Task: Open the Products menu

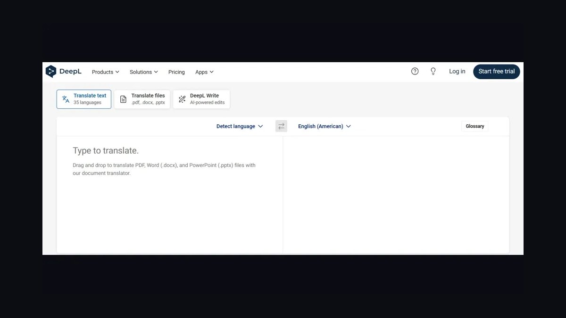Action: click(x=106, y=72)
